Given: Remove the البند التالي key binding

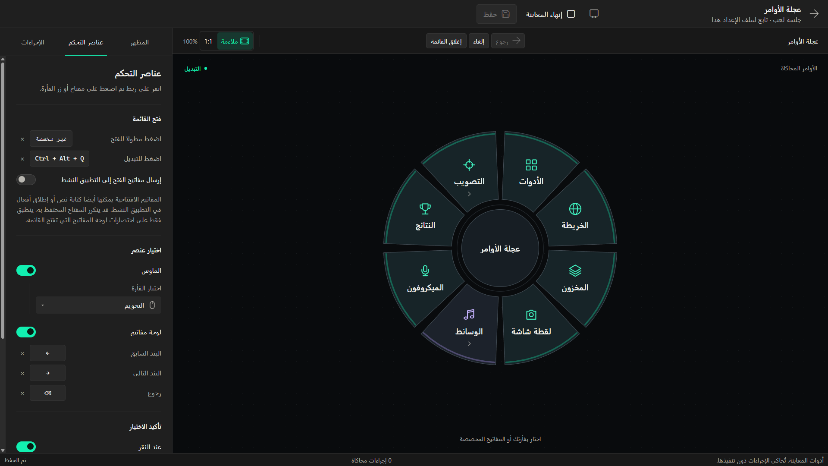Looking at the screenshot, I should (22, 373).
